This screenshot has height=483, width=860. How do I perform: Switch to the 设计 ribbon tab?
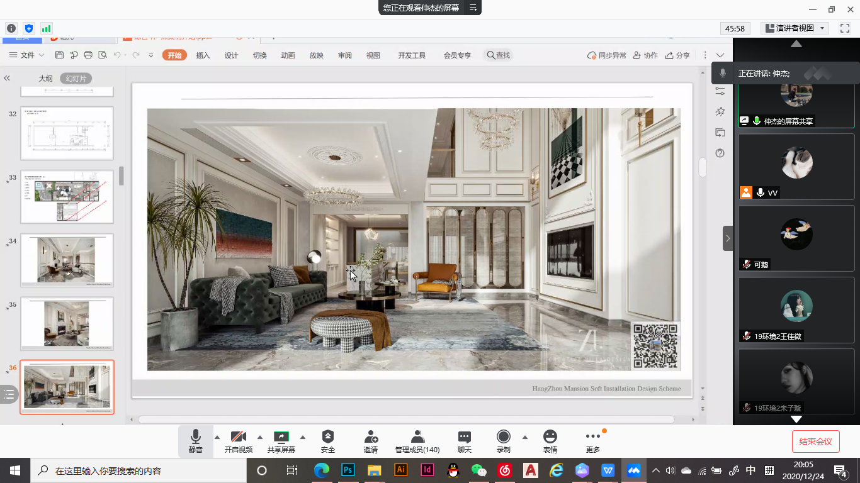(x=231, y=55)
